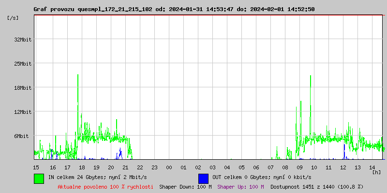Image resolution: width=387 pixels, height=193 pixels.
Task: Click the blue OUT legend swatch
Action: 203,178
